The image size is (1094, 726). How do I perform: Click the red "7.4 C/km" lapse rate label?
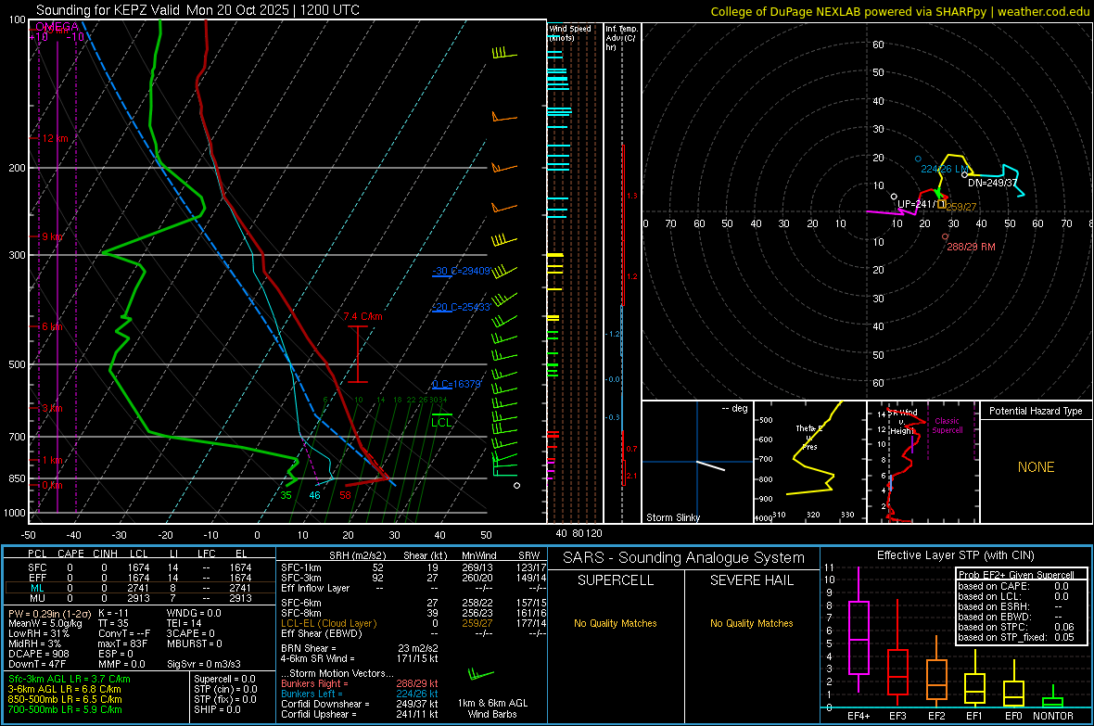363,316
